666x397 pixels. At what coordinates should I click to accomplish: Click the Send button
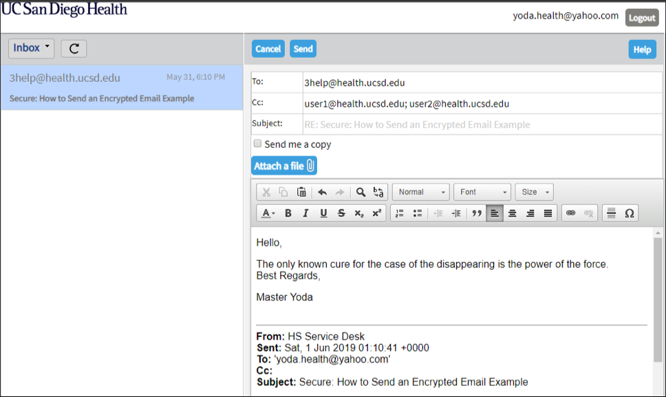click(303, 49)
